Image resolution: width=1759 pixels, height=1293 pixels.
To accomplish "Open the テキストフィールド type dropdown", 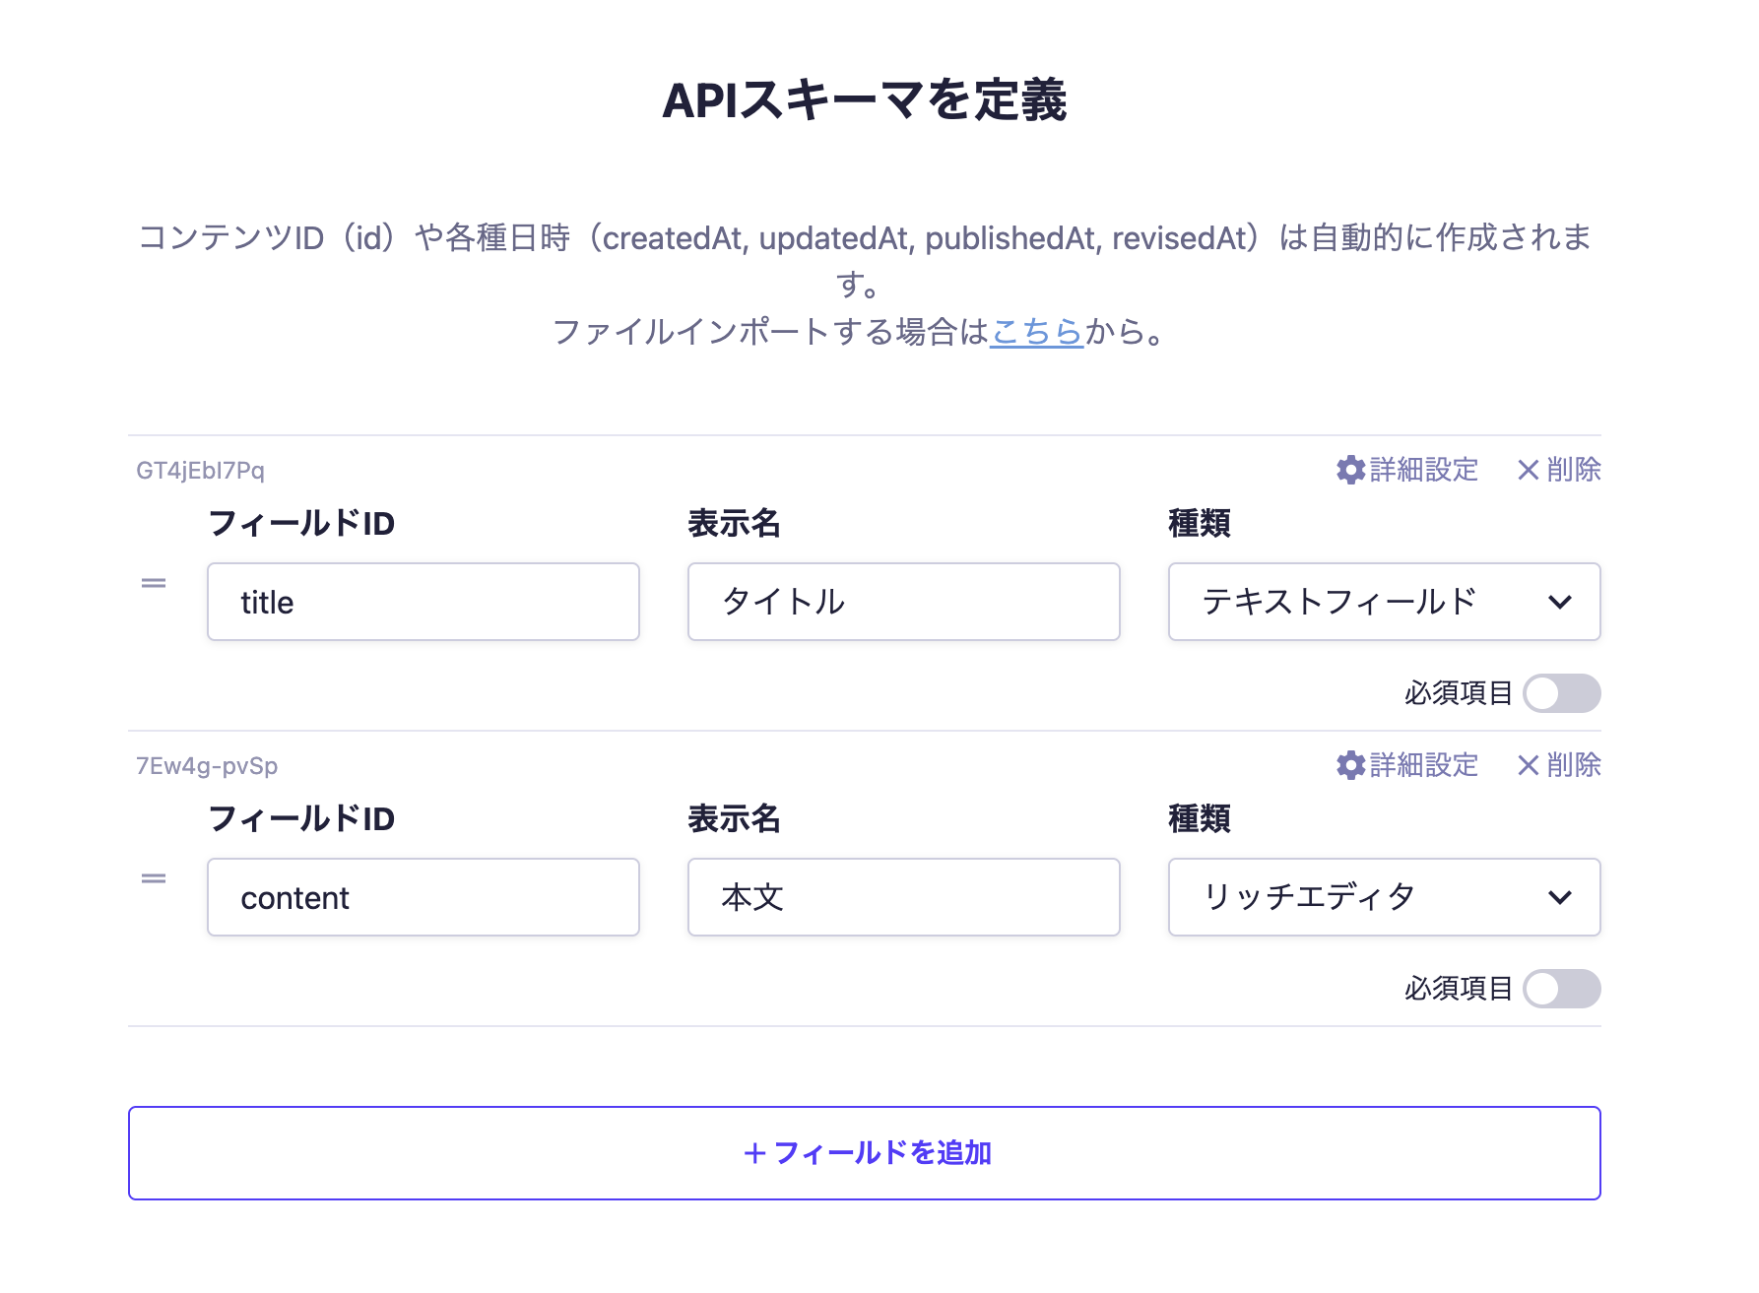I will click(1383, 602).
